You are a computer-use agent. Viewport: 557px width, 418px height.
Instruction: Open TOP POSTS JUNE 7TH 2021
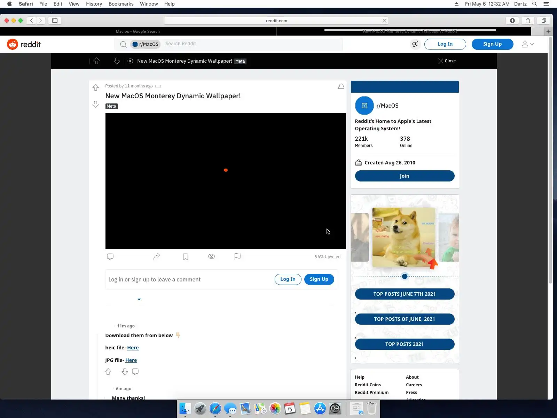click(x=405, y=294)
